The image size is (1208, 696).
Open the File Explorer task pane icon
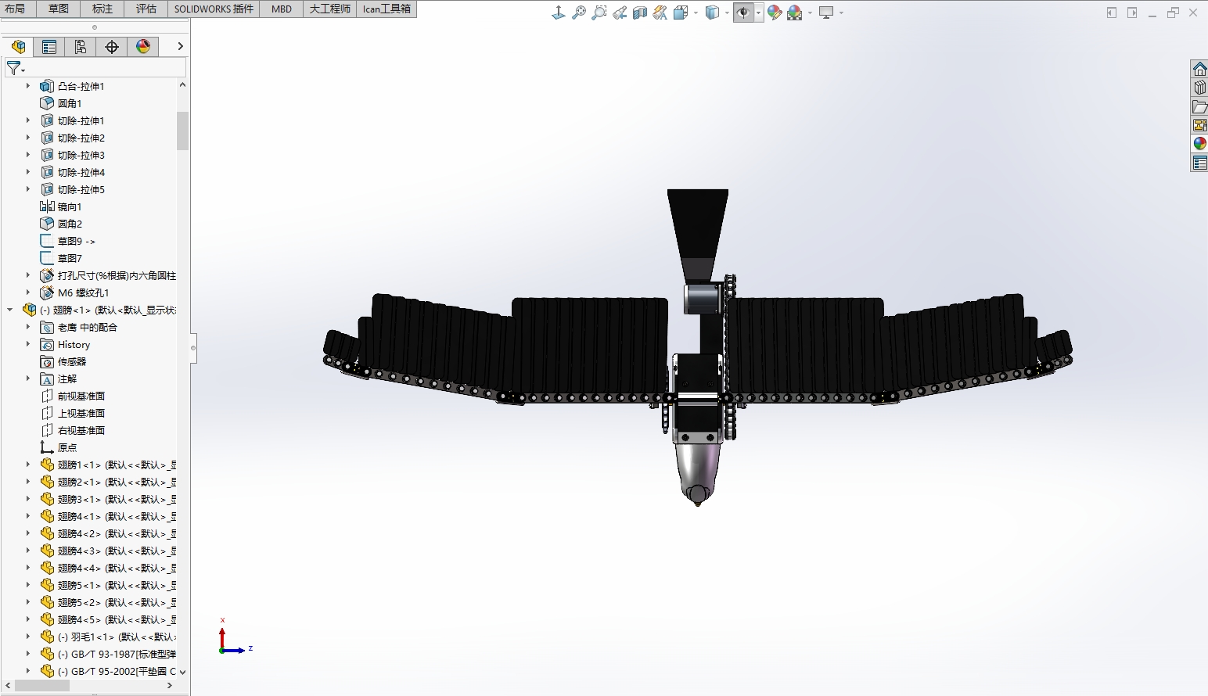point(1199,106)
